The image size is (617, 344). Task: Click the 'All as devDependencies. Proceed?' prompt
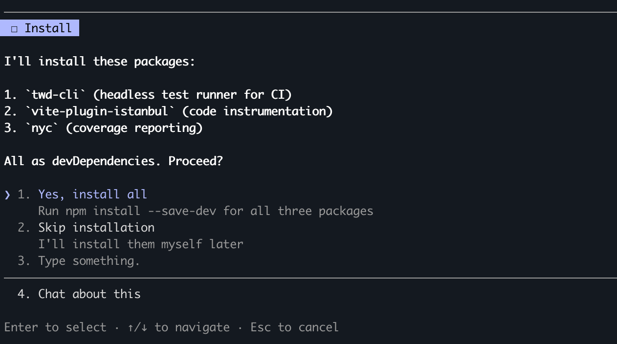click(113, 161)
